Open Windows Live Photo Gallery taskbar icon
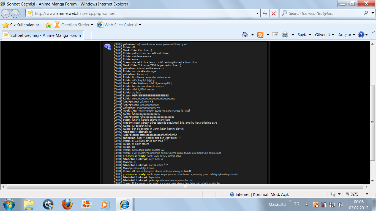This screenshot has height=211, width=376. coord(86,204)
